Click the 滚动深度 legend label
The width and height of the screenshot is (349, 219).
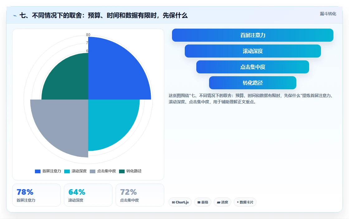tap(79, 171)
